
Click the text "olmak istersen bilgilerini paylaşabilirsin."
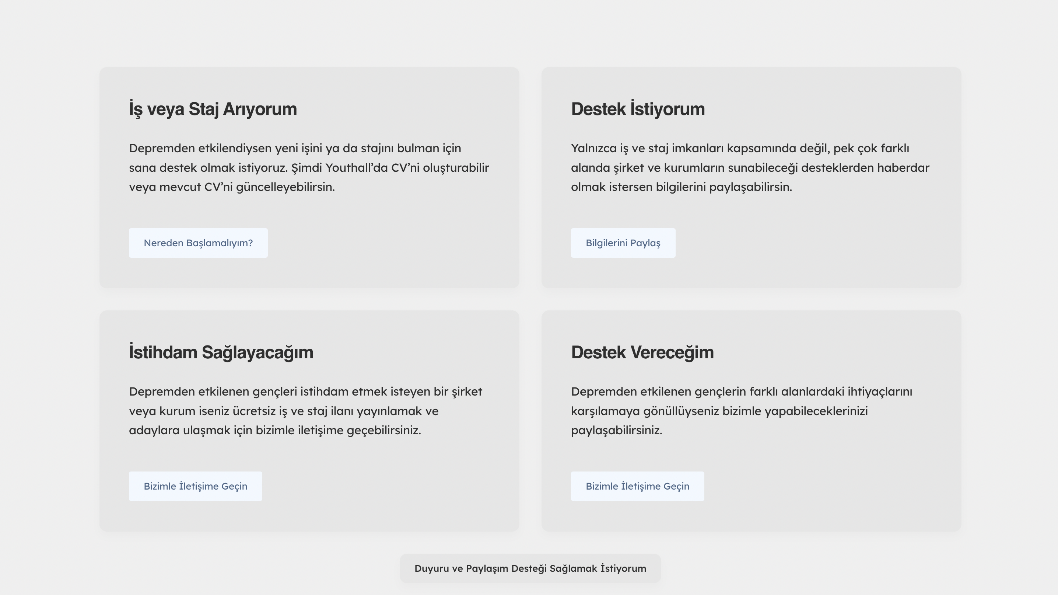click(681, 187)
